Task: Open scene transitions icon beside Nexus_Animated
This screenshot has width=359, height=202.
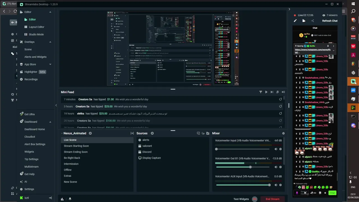Action: click(x=132, y=133)
